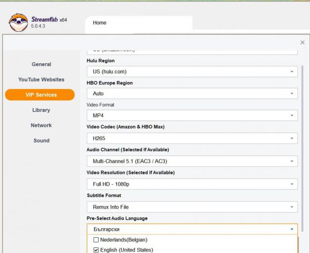Expand the Hulu Region dropdown
310x253 pixels.
pos(192,72)
